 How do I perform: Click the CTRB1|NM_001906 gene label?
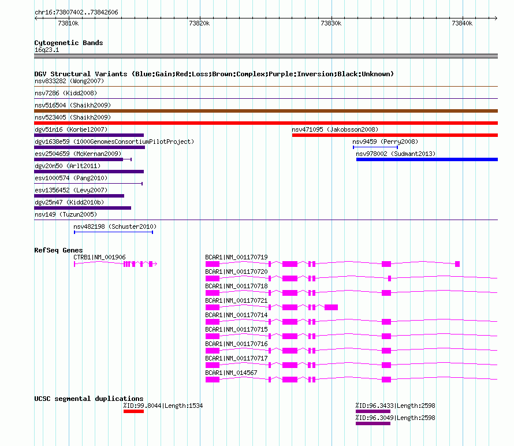point(99,257)
